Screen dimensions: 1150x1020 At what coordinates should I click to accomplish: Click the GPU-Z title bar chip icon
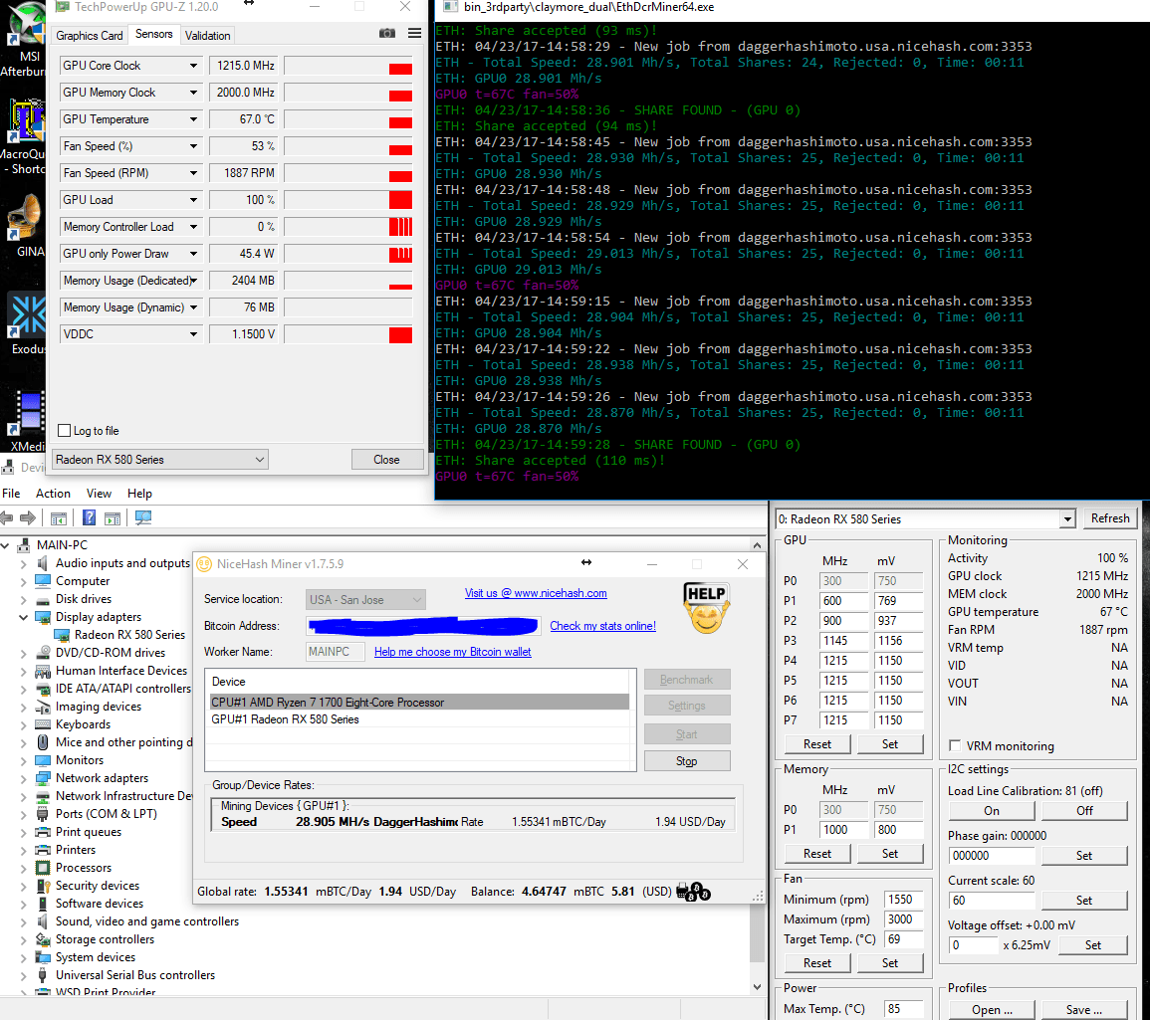tap(63, 7)
